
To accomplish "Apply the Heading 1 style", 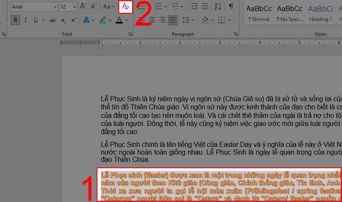I will [320, 13].
